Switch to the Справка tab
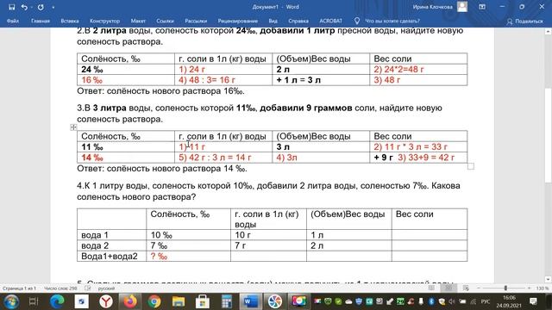Image resolution: width=552 pixels, height=310 pixels. point(298,21)
